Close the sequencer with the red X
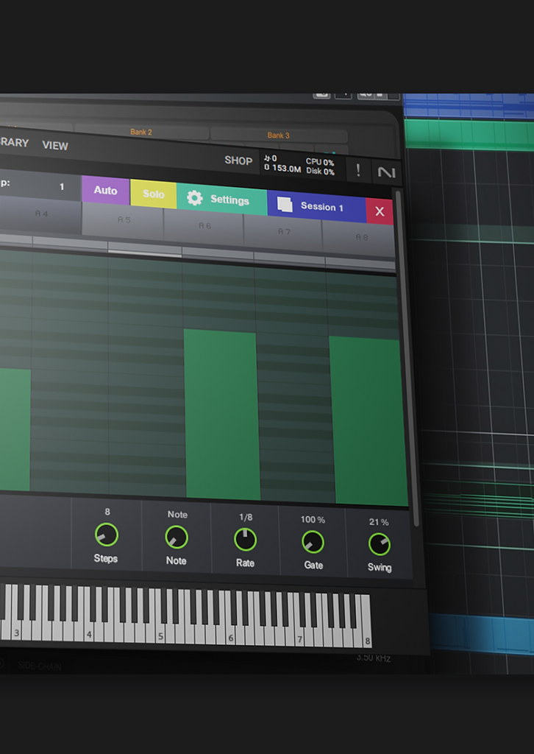Screen dimensions: 534x754 point(380,211)
